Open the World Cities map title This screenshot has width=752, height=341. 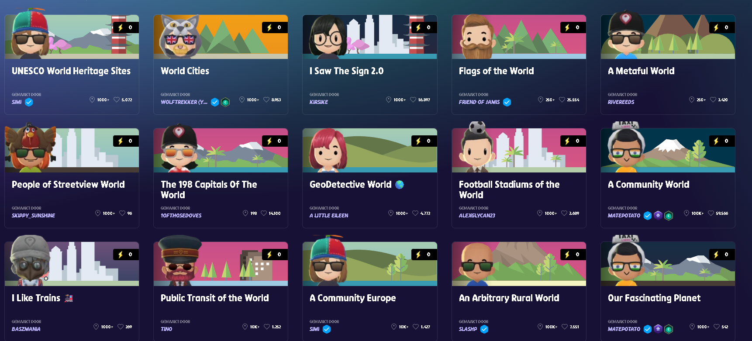point(185,71)
